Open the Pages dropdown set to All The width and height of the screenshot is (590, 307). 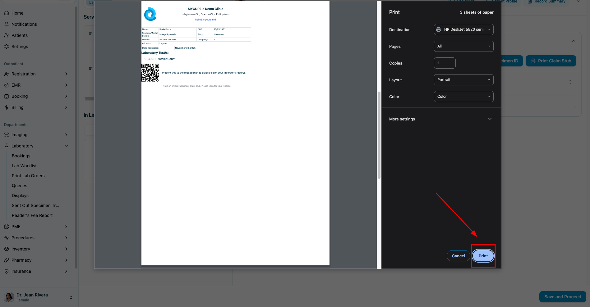click(463, 46)
